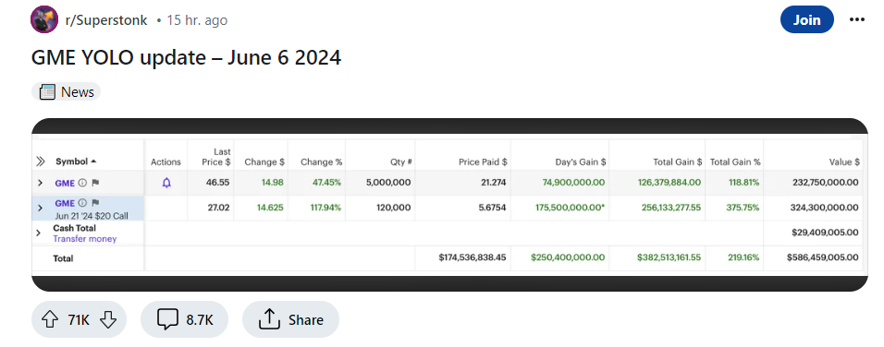Select the 27.02 last price cell
884x347 pixels.
pyautogui.click(x=219, y=208)
